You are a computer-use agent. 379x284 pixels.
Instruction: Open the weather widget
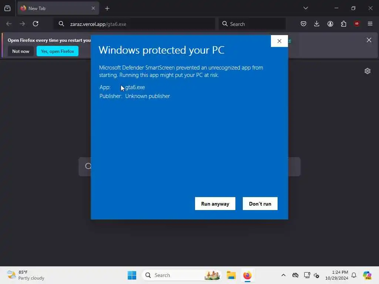tap(26, 275)
